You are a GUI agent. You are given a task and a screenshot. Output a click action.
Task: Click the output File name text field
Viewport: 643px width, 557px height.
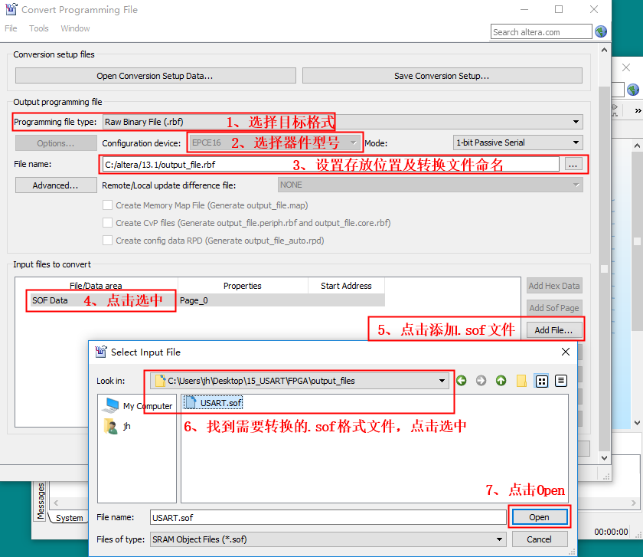click(331, 164)
